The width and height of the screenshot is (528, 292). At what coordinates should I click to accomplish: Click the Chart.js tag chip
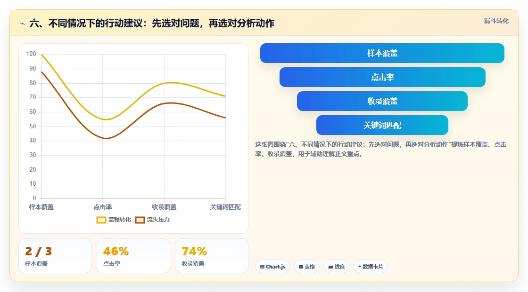[272, 267]
